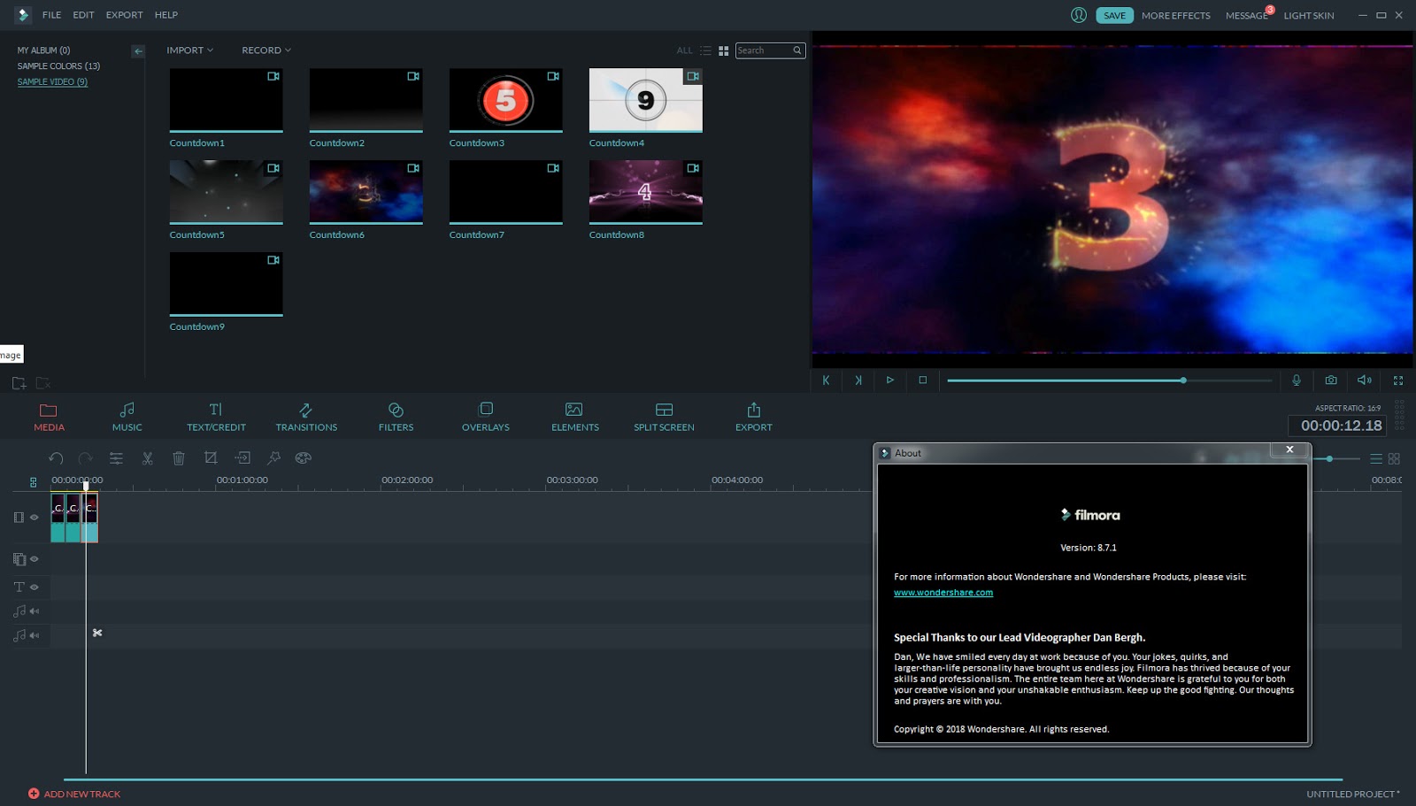Viewport: 1416px width, 806px height.
Task: Go to previous frame in preview
Action: 826,380
